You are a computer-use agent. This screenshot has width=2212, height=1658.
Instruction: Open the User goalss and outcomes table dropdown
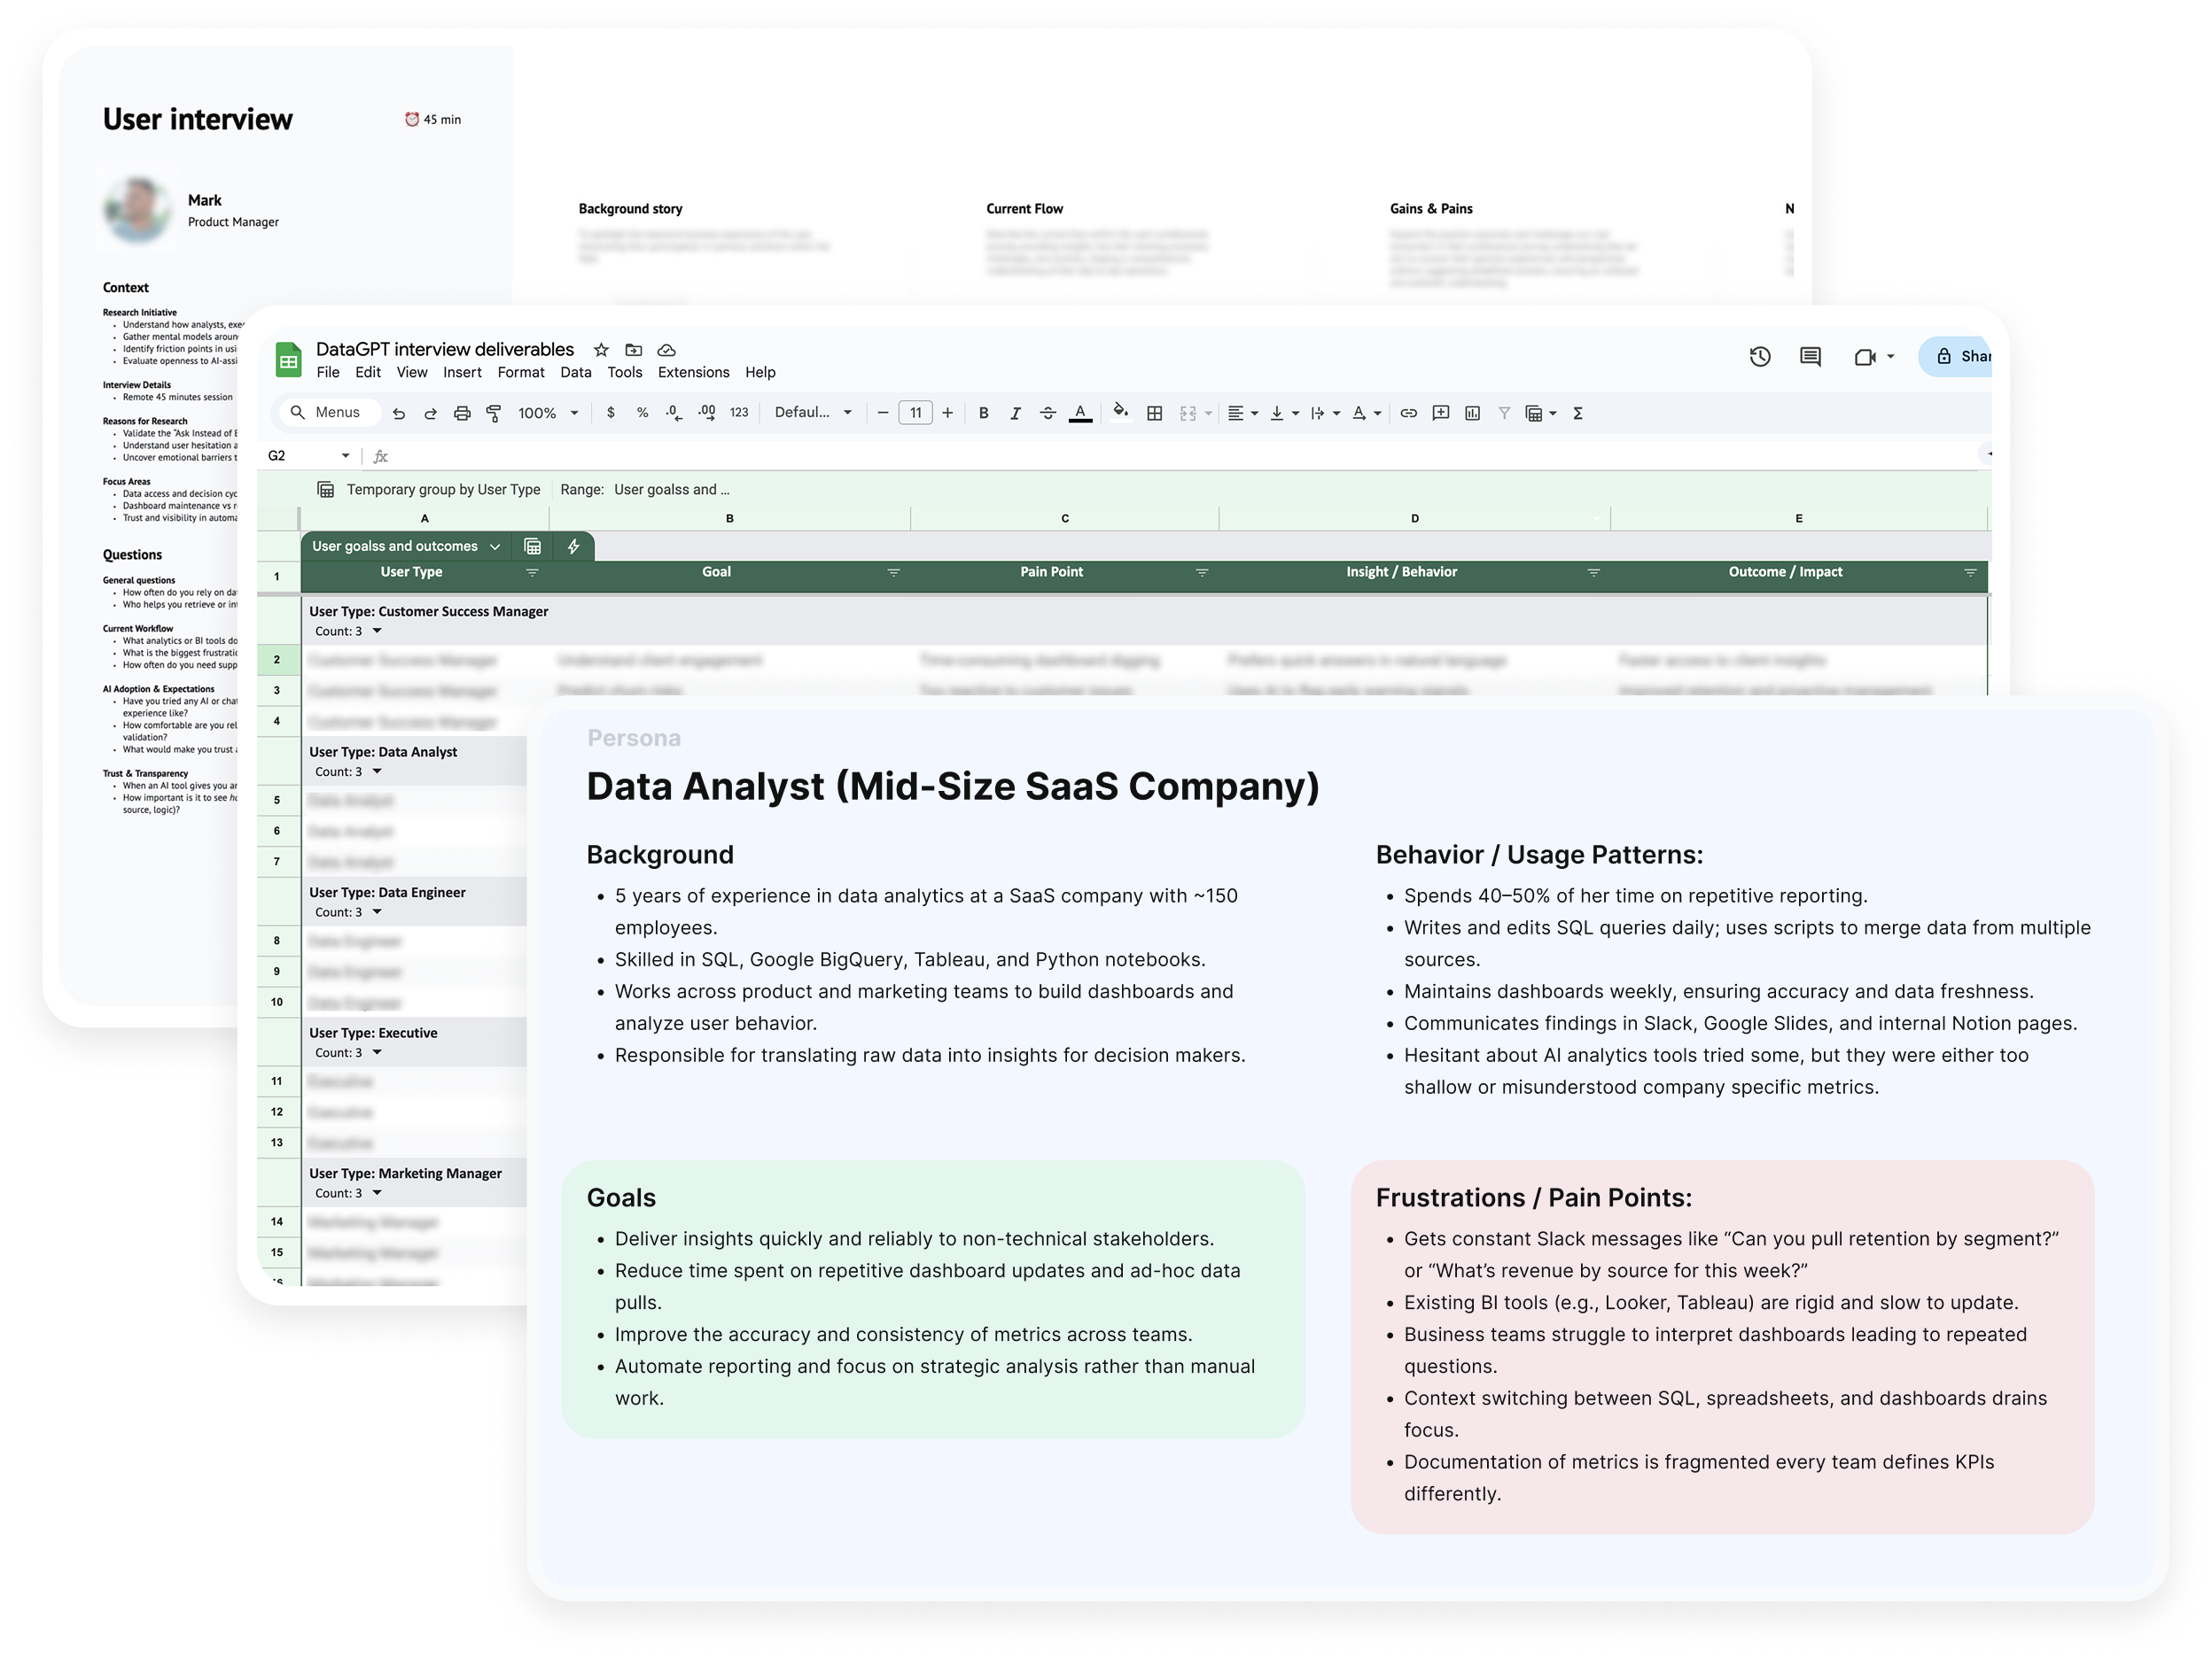click(x=494, y=546)
